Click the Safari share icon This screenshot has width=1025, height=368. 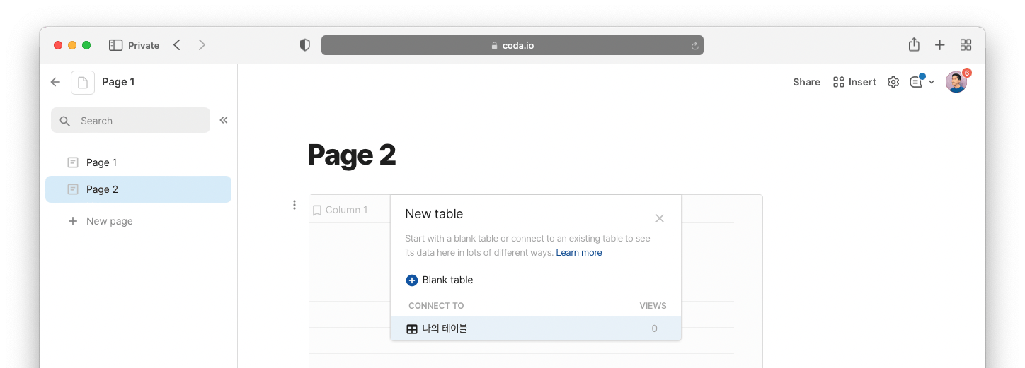[x=914, y=45]
